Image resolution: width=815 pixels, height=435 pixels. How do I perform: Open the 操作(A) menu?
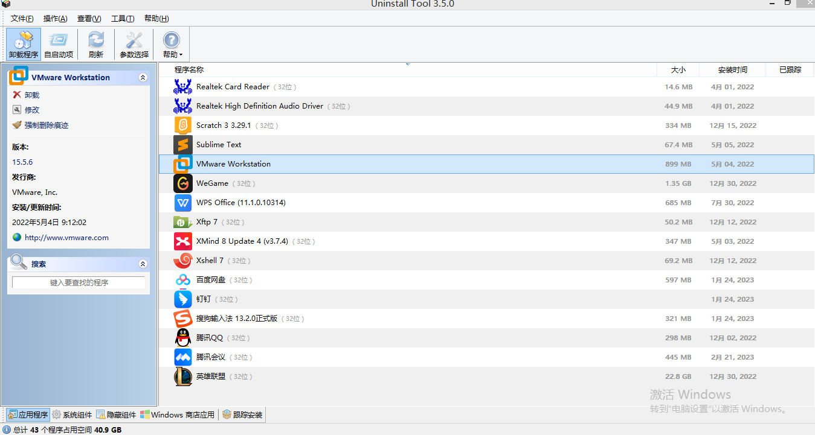pyautogui.click(x=56, y=19)
